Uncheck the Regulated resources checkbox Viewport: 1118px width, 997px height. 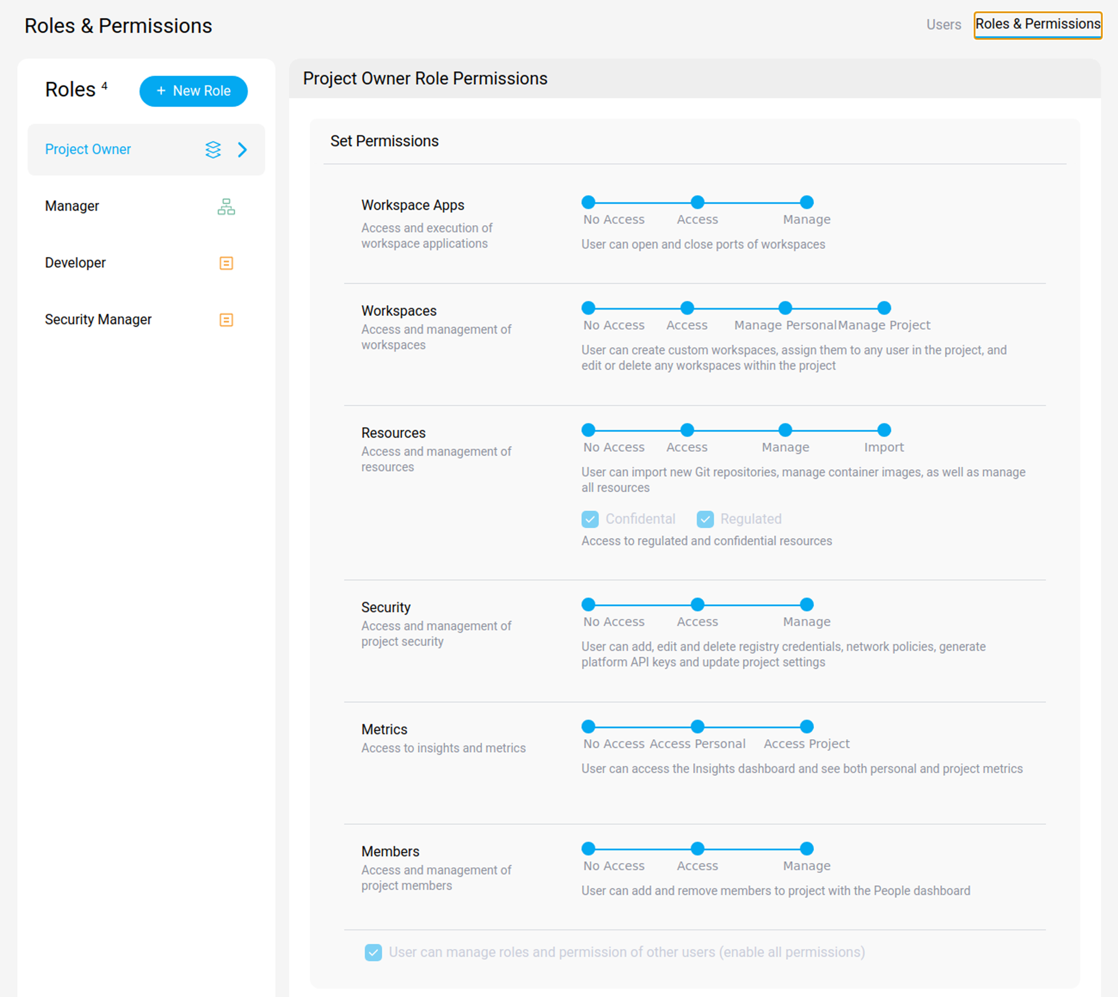pyautogui.click(x=705, y=519)
